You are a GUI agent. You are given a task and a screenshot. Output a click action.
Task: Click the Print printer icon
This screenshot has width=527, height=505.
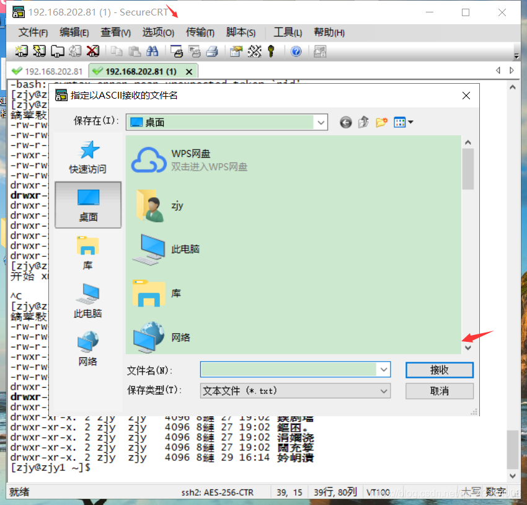(212, 51)
